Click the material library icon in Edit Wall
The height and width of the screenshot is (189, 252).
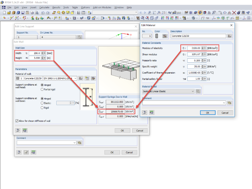[x=81, y=78]
